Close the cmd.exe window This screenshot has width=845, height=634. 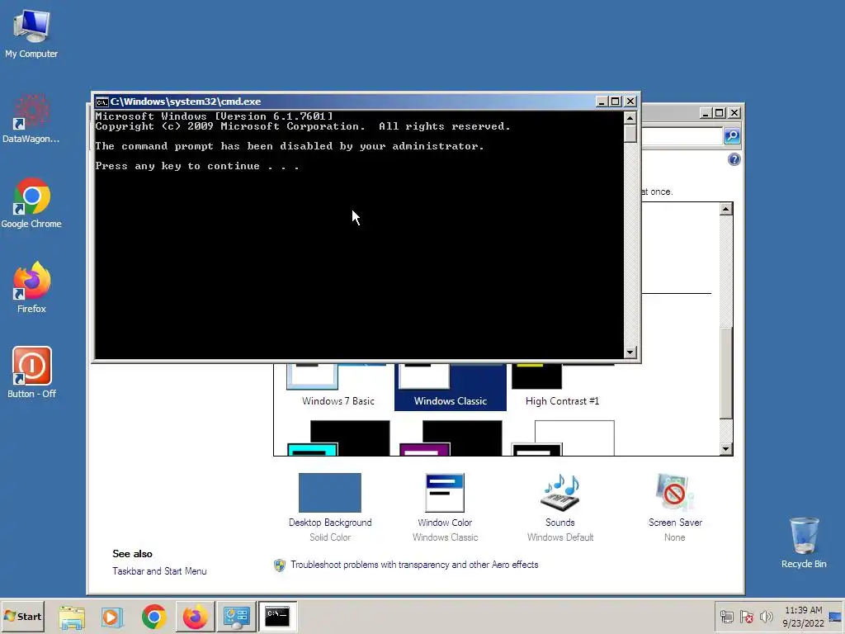coord(630,102)
